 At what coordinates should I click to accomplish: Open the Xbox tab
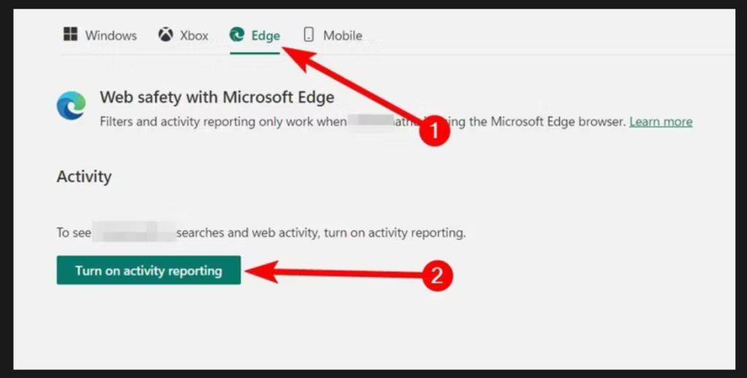tap(194, 35)
